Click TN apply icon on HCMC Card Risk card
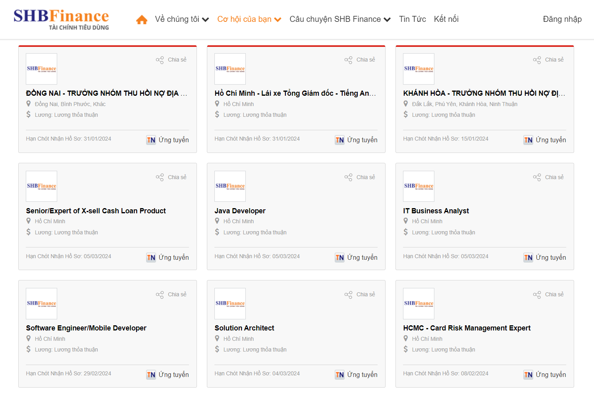 pyautogui.click(x=528, y=375)
